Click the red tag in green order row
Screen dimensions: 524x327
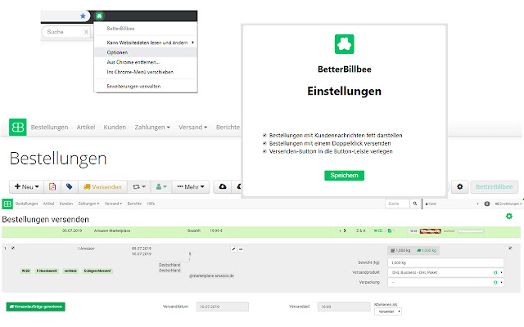430,231
